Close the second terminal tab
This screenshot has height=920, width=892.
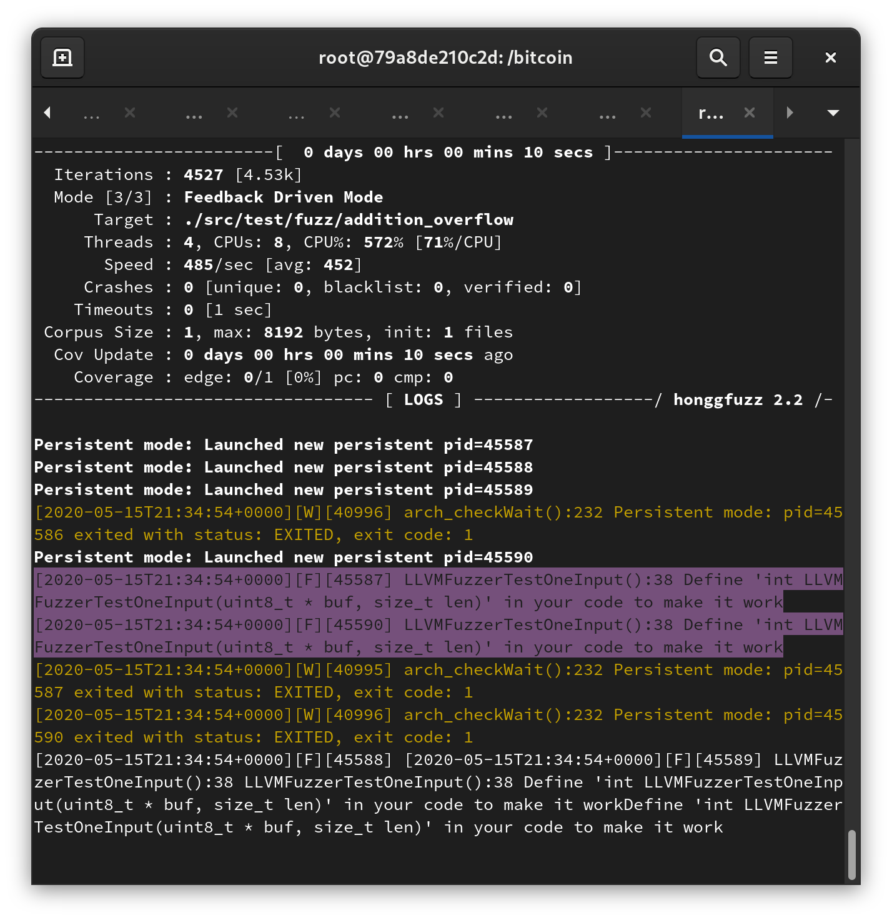(232, 113)
